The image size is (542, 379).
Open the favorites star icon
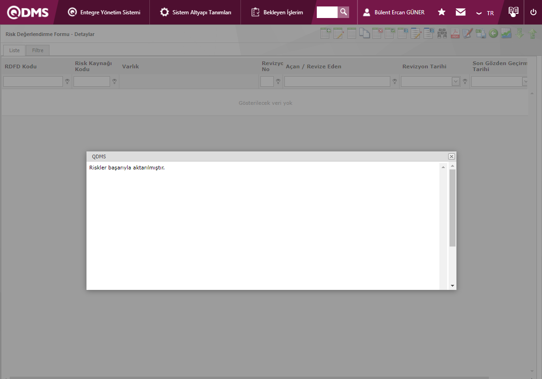442,12
